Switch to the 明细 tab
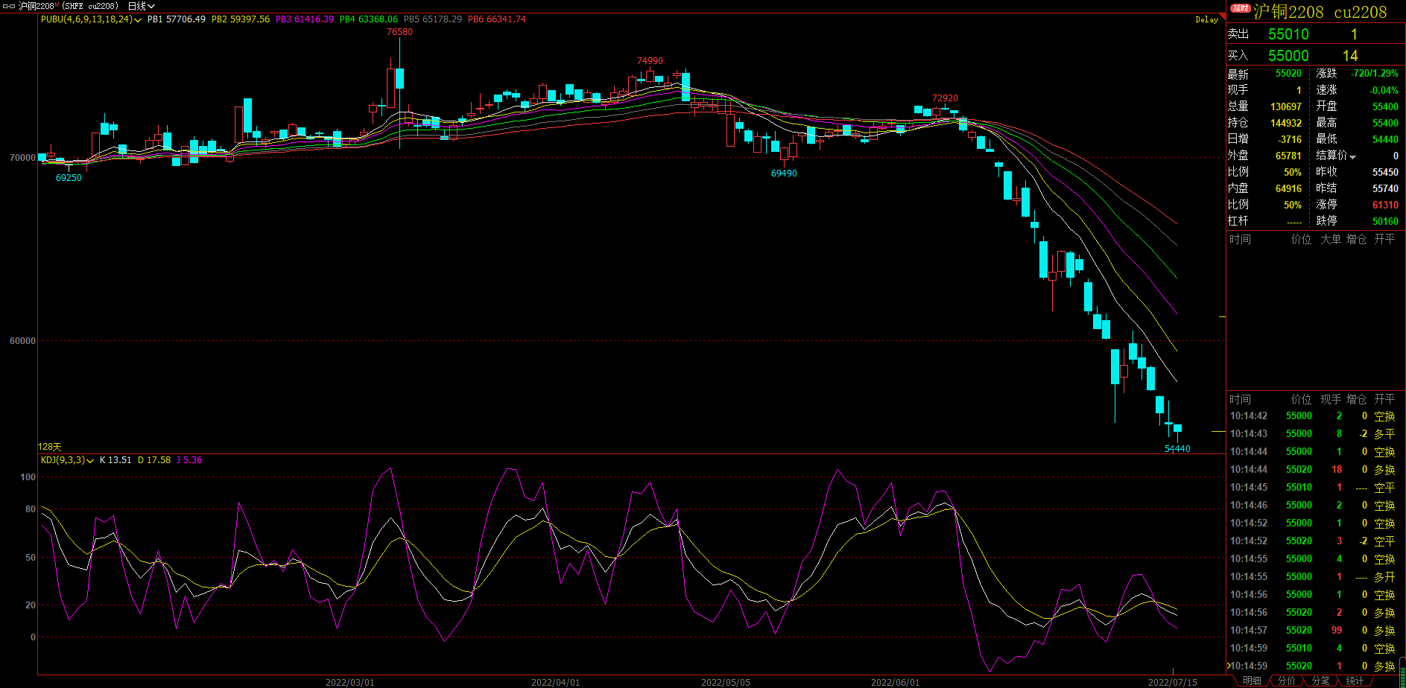The width and height of the screenshot is (1406, 688). click(x=1252, y=681)
